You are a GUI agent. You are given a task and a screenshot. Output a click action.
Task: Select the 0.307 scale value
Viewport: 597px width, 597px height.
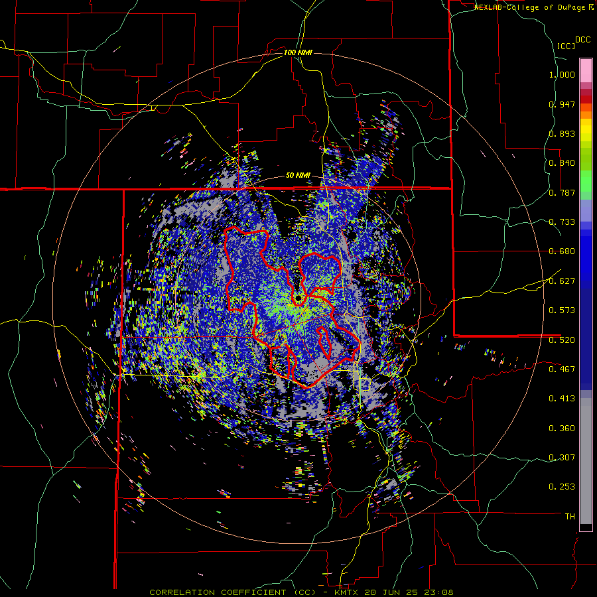point(562,458)
